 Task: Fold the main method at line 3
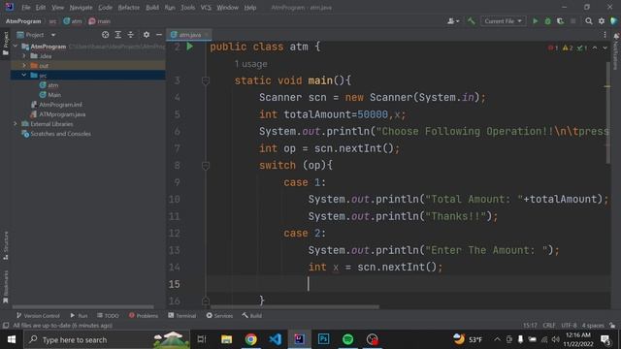click(205, 80)
